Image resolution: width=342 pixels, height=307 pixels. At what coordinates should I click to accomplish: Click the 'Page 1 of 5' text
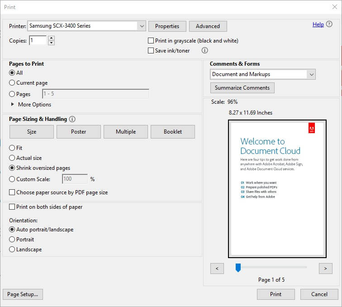(271, 280)
